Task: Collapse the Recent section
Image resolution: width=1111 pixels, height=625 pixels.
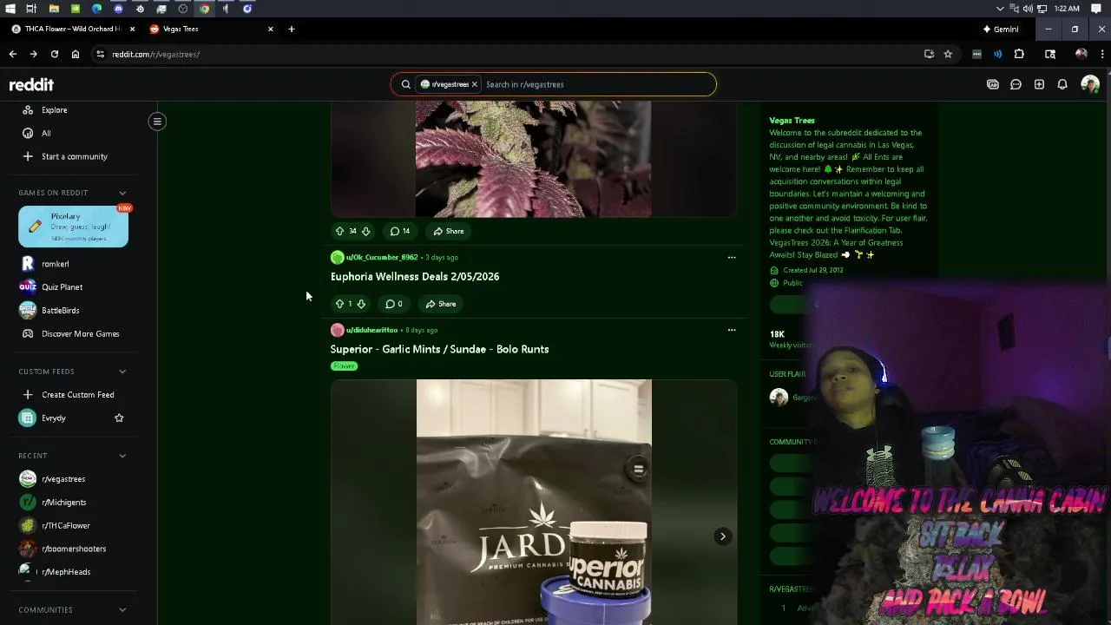Action: click(122, 456)
